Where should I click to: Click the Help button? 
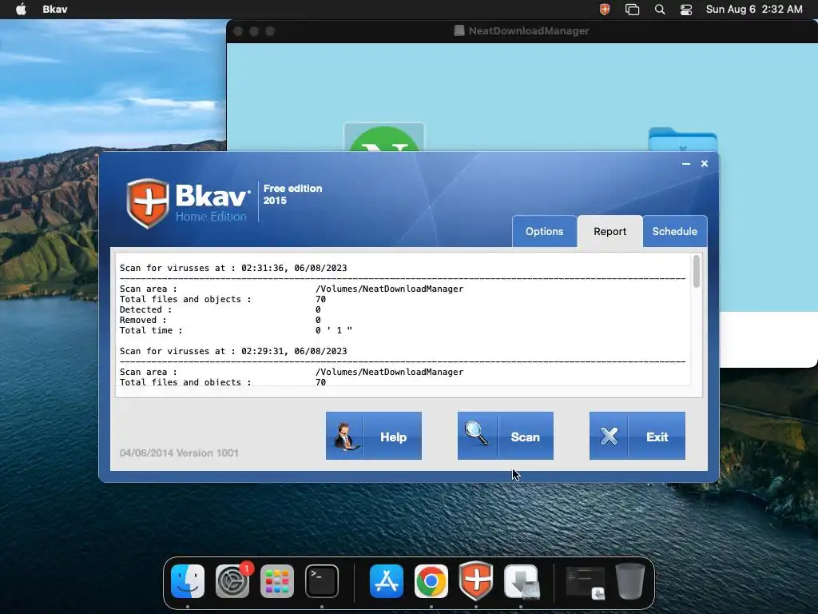tap(374, 436)
